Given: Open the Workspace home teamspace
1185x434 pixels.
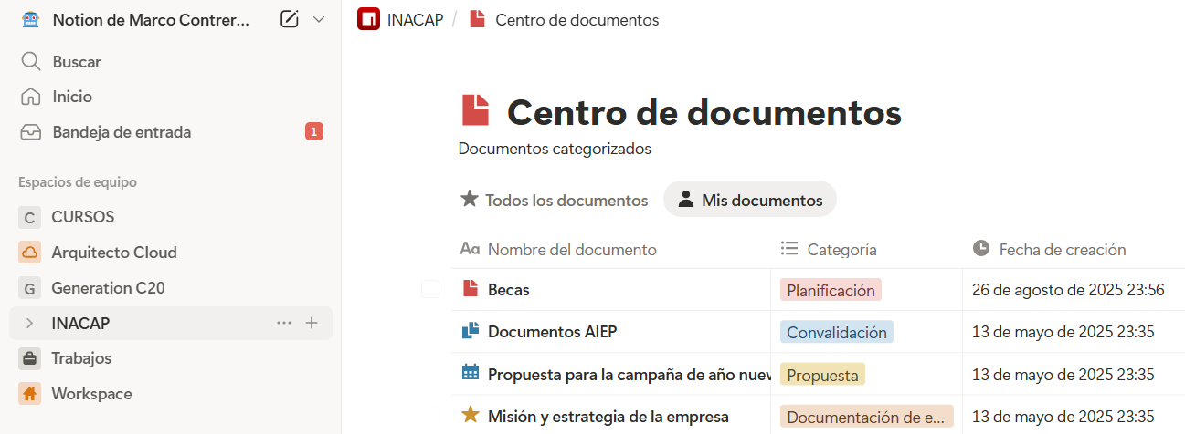Looking at the screenshot, I should [x=91, y=394].
